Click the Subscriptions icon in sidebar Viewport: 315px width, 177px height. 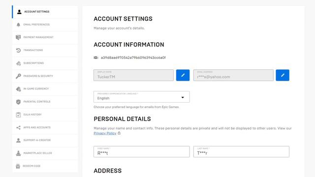[x=18, y=63]
